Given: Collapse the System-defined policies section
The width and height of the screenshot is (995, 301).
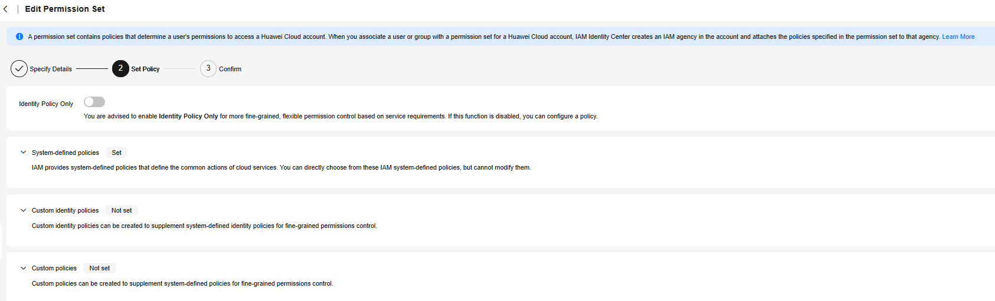Looking at the screenshot, I should click(24, 153).
